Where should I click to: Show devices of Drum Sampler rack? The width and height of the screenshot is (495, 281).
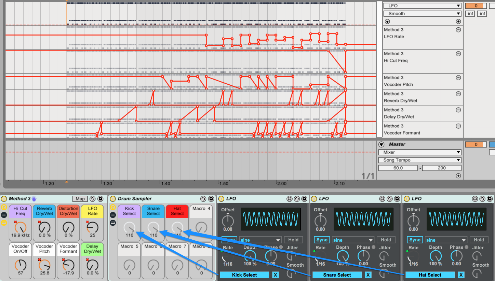[x=113, y=223]
